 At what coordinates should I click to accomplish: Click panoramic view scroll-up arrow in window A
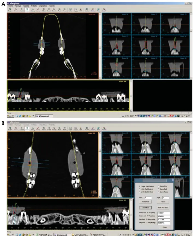click(131, 81)
